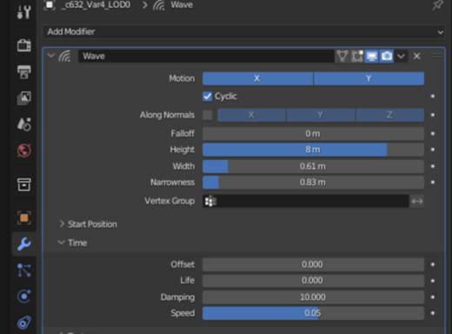Click the animate dot beside Falloff

pos(433,134)
